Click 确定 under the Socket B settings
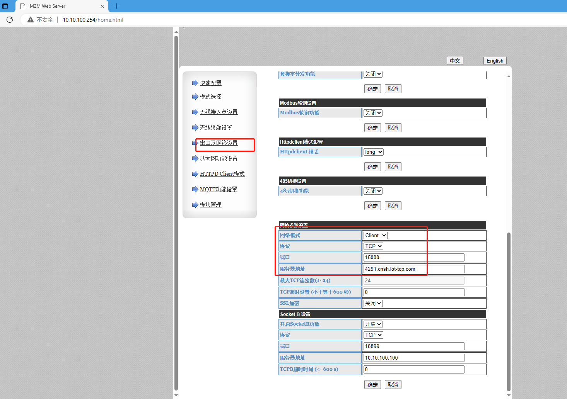The height and width of the screenshot is (399, 567). 372,385
